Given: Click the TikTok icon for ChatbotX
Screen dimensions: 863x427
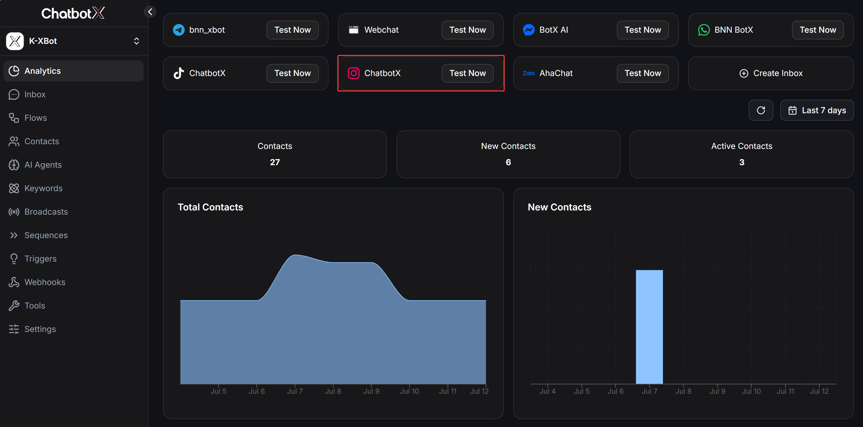Looking at the screenshot, I should (x=179, y=73).
